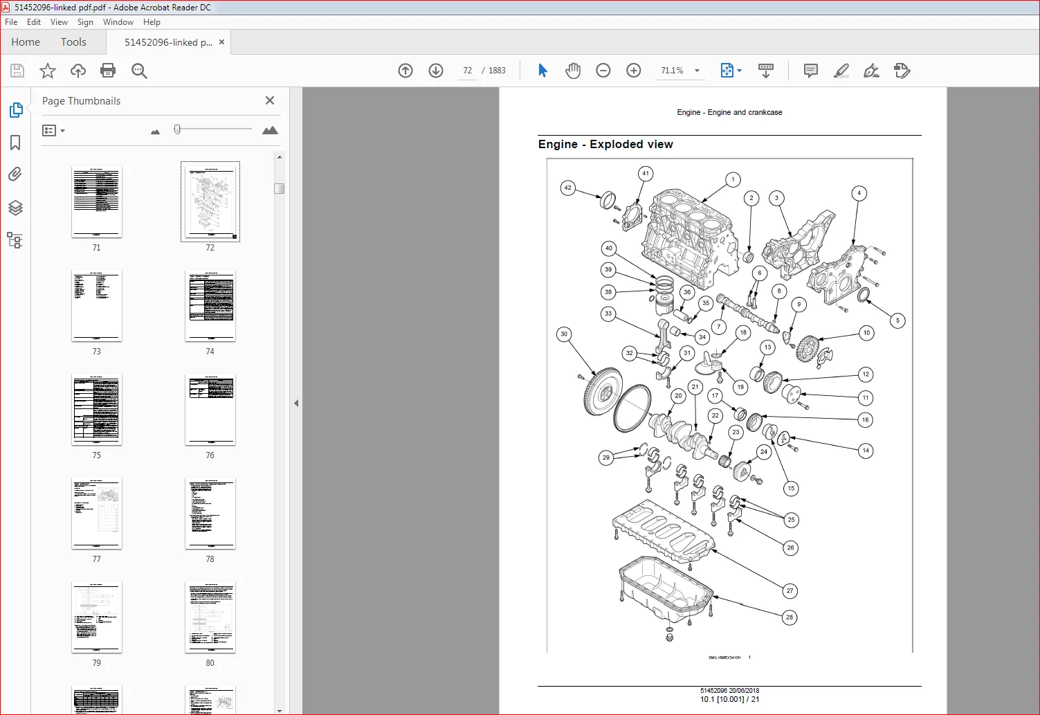Zoom in with plus button
1040x715 pixels.
coord(634,71)
